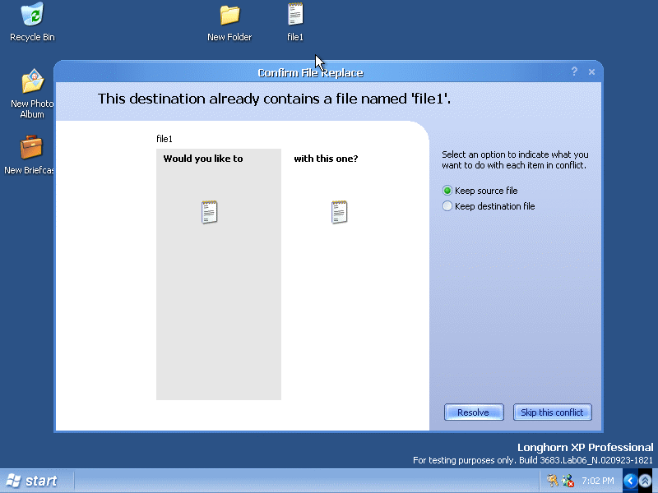
Task: Select the file1 desktop icon
Action: click(x=295, y=22)
